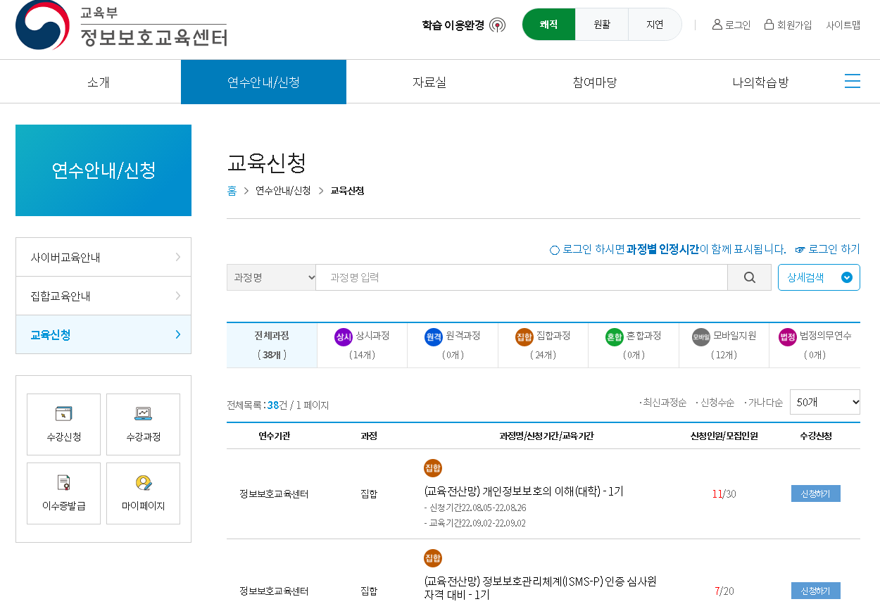Enable the 쾌적 learning environment status
Viewport: 880px width, 604px height.
point(548,24)
